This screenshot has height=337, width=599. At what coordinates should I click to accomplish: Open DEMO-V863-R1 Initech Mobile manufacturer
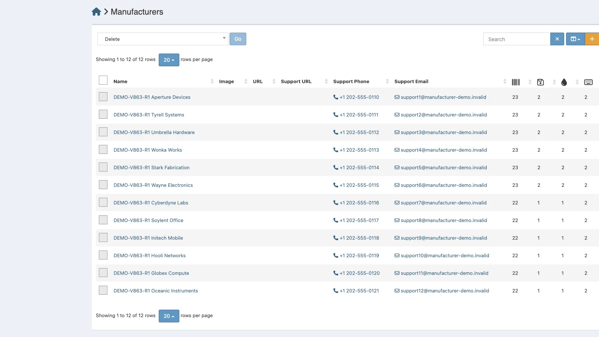tap(148, 238)
